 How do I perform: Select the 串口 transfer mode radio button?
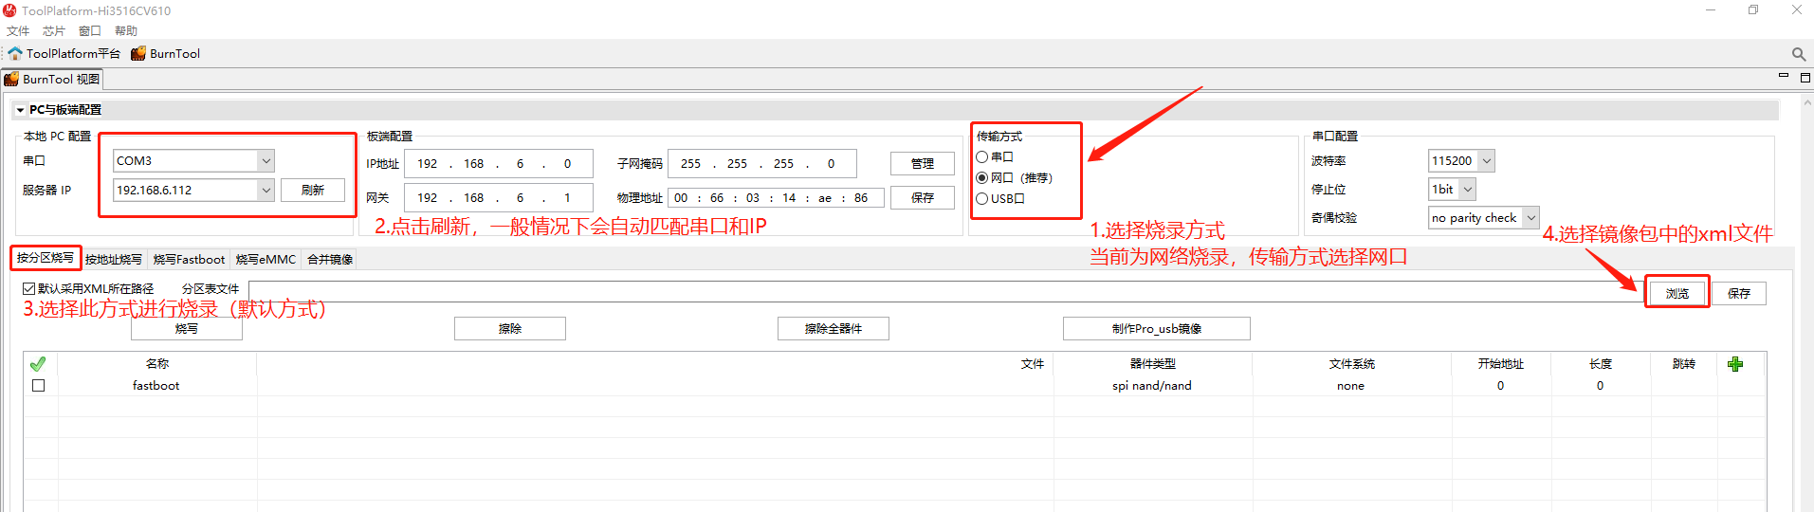pos(982,157)
